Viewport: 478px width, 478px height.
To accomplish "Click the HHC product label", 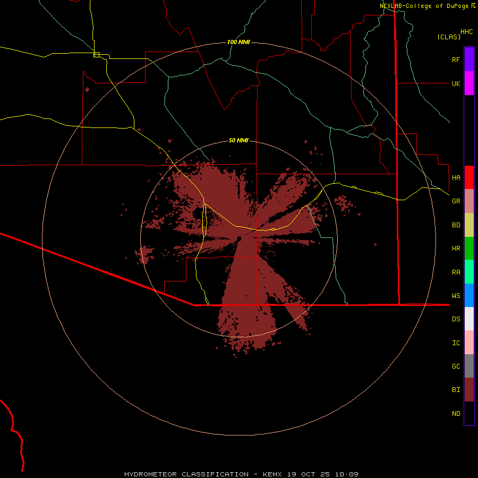I will [x=466, y=32].
